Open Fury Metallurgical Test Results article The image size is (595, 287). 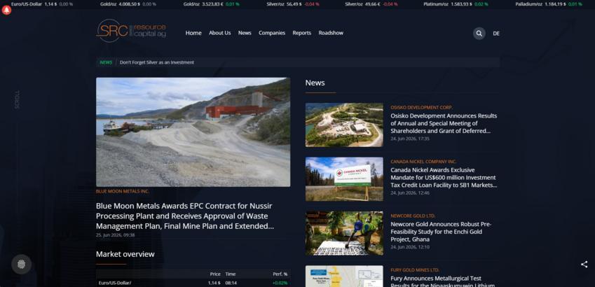point(442,281)
